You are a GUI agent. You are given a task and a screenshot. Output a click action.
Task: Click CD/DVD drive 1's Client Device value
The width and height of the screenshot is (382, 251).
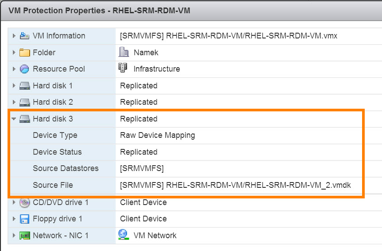coord(143,202)
